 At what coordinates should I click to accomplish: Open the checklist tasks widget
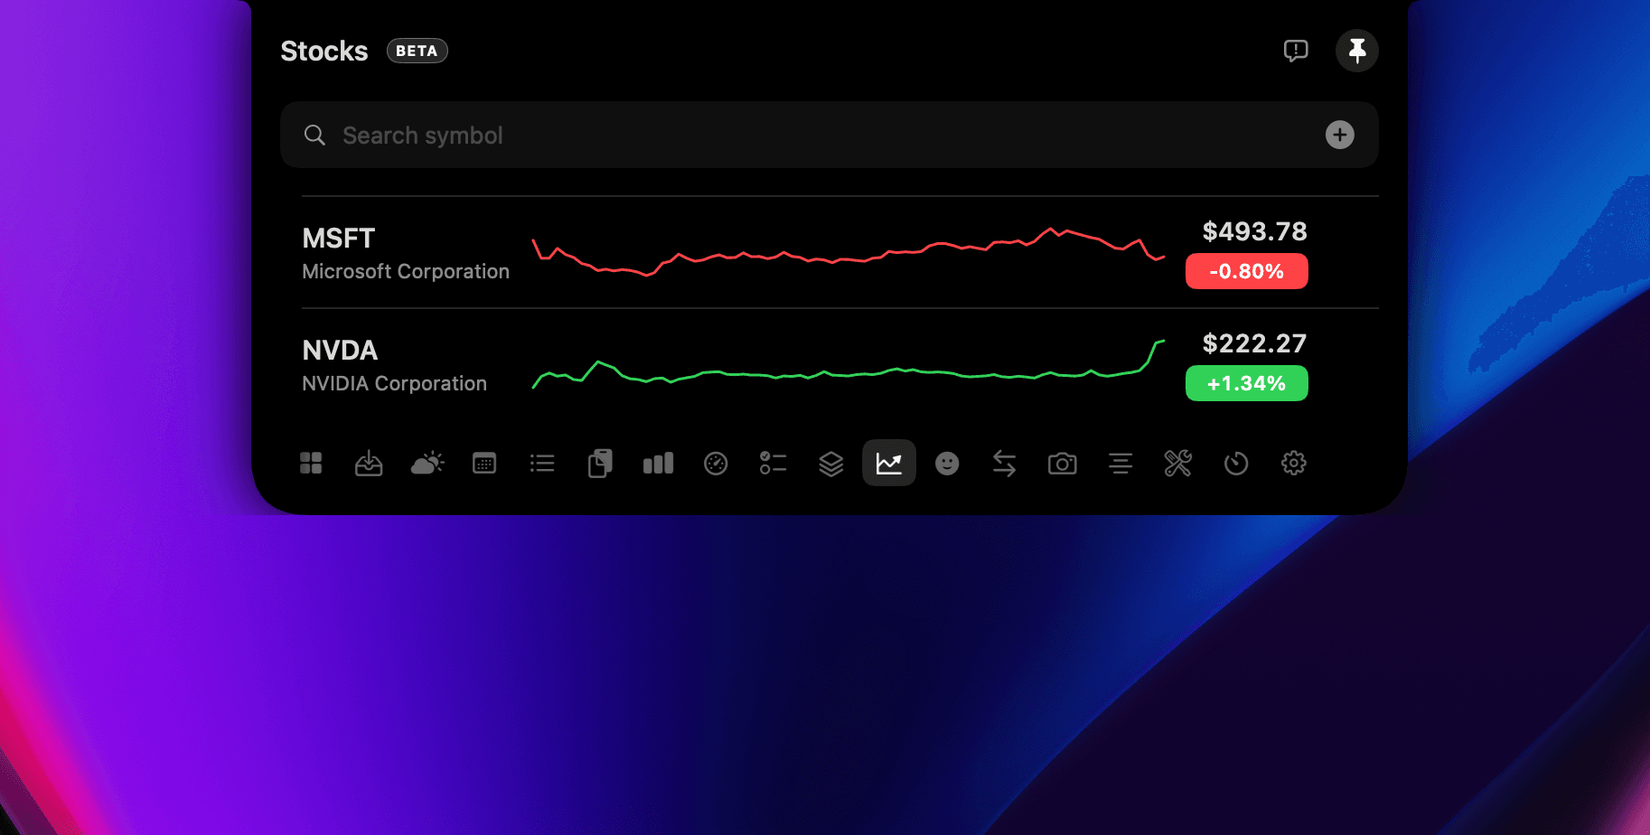pos(773,464)
